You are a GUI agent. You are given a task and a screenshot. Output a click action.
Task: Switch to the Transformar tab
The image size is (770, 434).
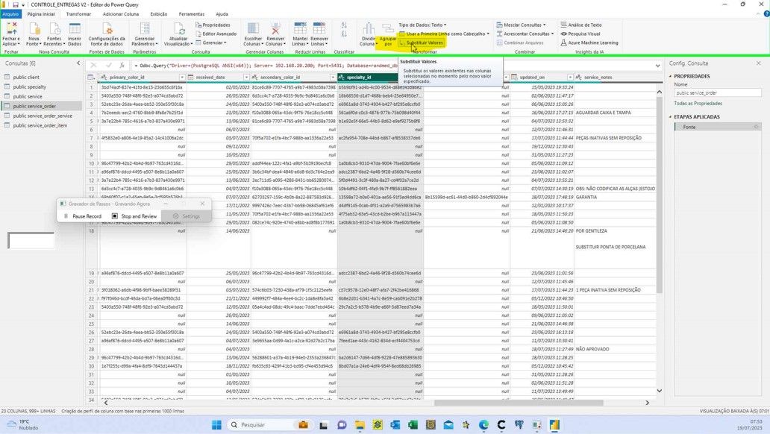78,14
